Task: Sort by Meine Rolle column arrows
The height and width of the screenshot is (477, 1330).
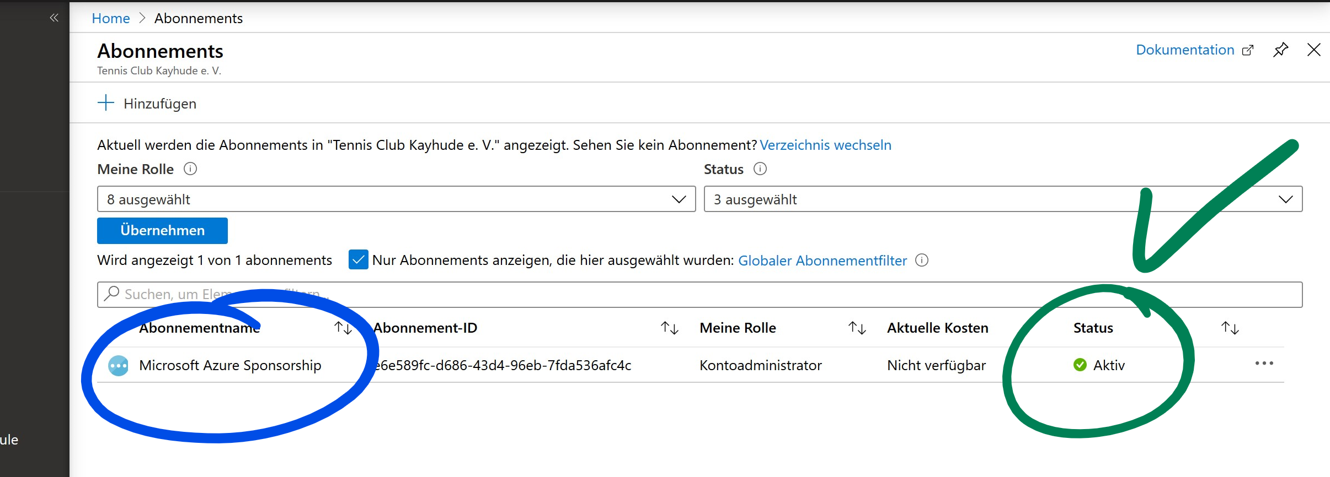Action: [857, 328]
